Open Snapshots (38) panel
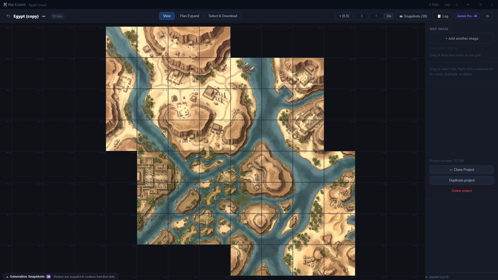Screen dimensions: 498x280 (413, 16)
